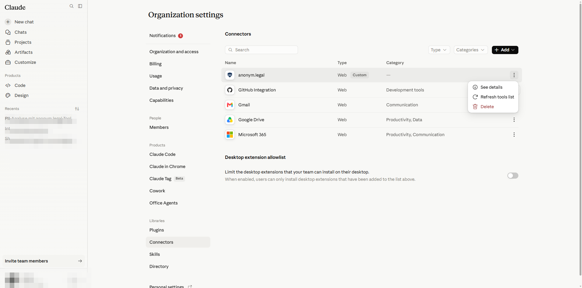Open Capabilities settings section
Viewport: 582px width, 288px height.
tap(178, 100)
